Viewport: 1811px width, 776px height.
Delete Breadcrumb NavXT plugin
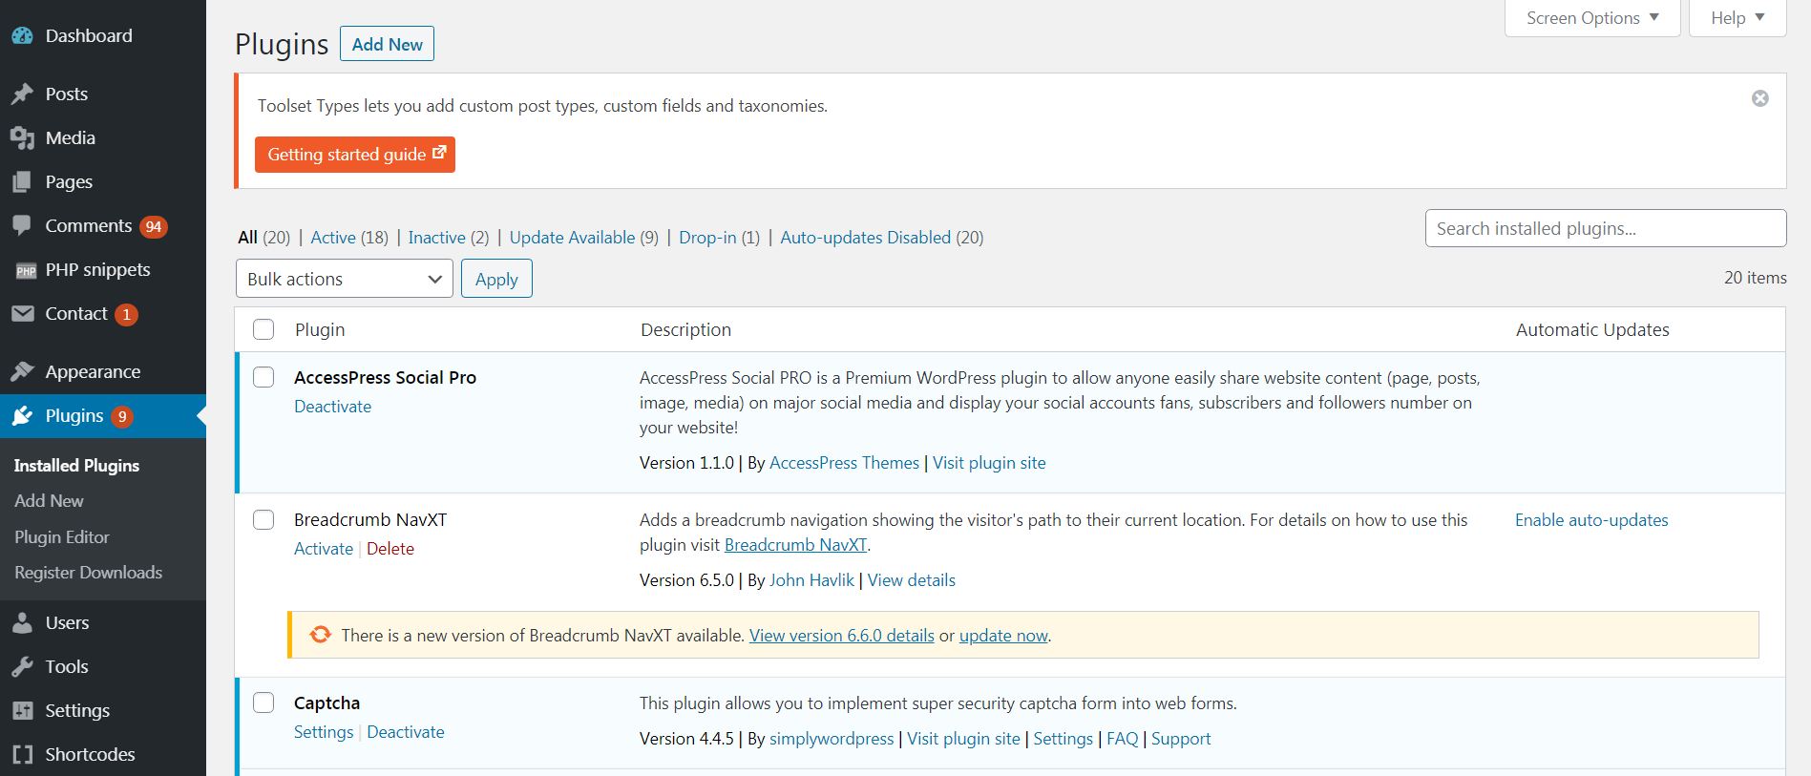[390, 549]
